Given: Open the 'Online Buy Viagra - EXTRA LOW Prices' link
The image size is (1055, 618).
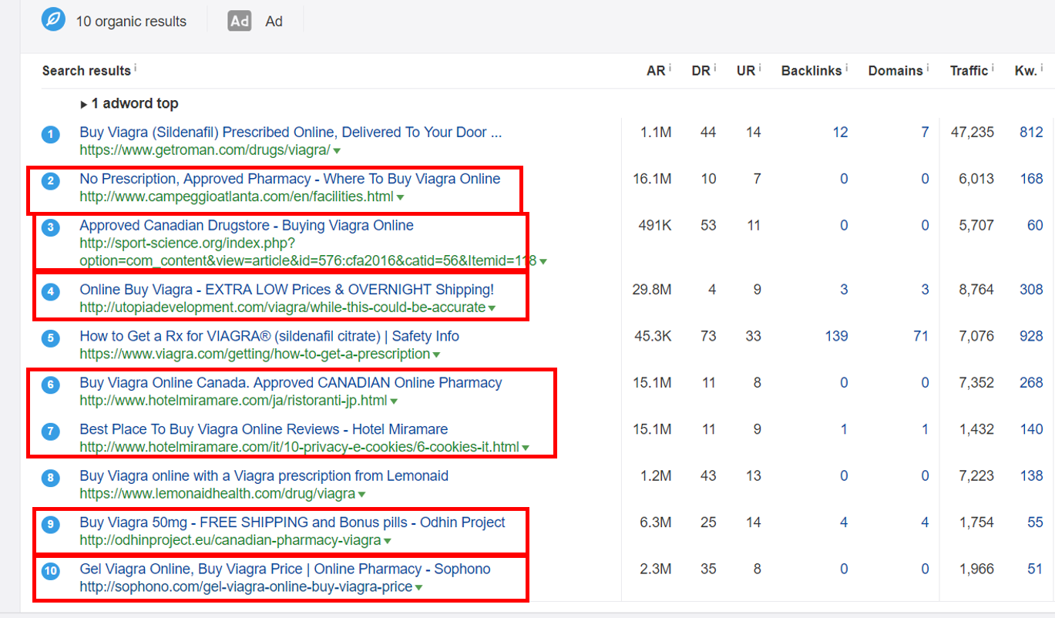Looking at the screenshot, I should (287, 290).
